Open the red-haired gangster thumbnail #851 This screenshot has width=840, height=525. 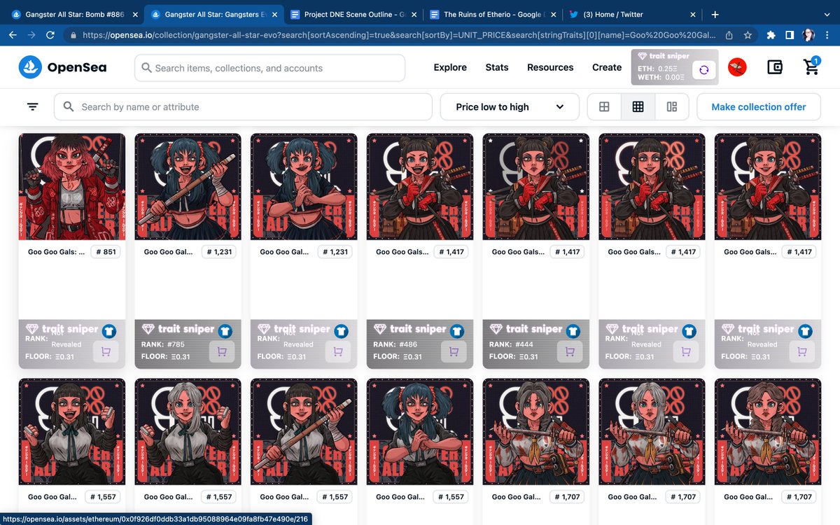(x=72, y=187)
